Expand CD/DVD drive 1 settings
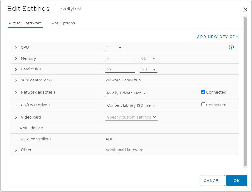Screen dimensions: 252x192 (16, 105)
